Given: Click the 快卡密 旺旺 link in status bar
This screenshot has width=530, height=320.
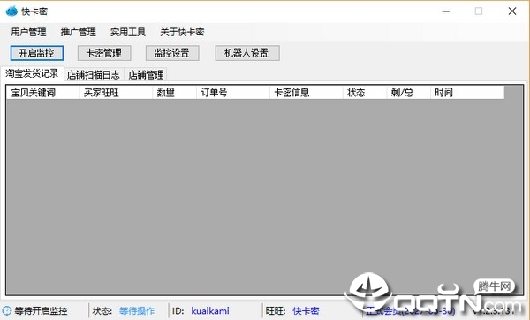Looking at the screenshot, I should point(306,311).
